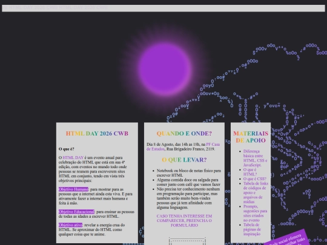Follow the CASO TENHA INTERESSE form link
The image size is (327, 245).
pyautogui.click(x=184, y=221)
